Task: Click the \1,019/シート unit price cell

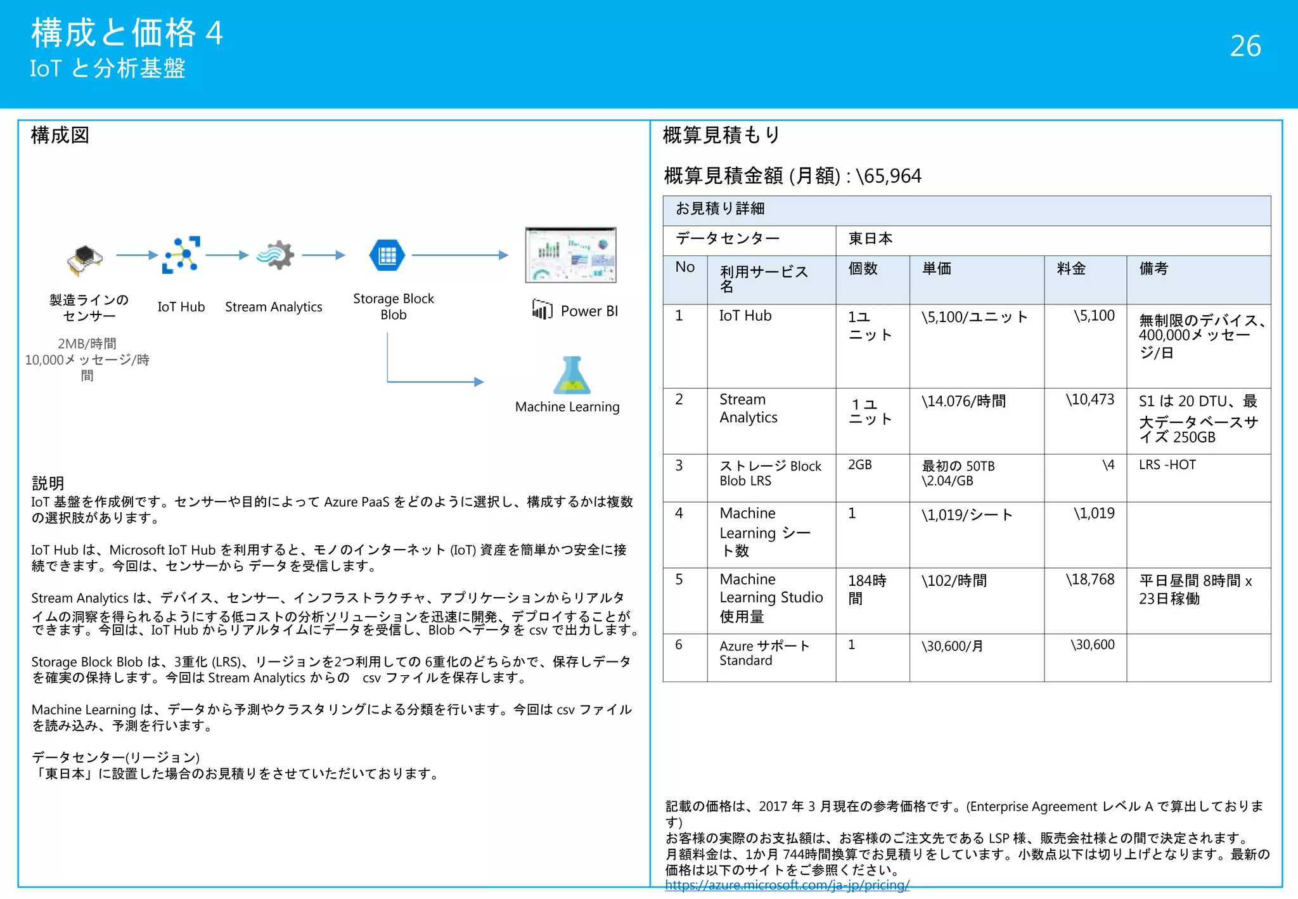Action: click(x=977, y=535)
